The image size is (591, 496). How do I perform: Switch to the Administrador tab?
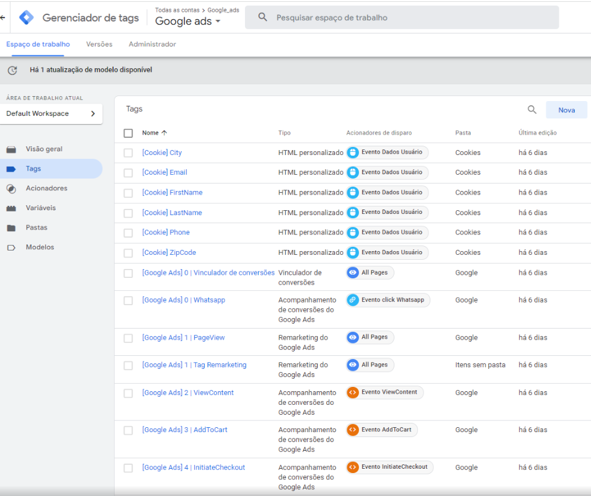click(x=152, y=45)
